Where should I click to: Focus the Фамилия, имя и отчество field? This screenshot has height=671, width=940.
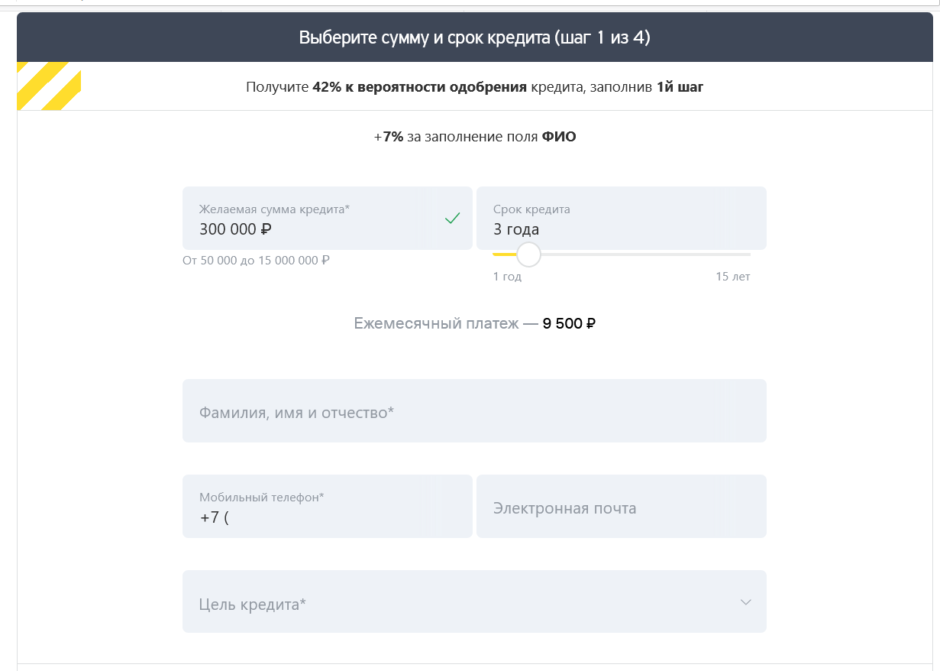click(x=473, y=411)
